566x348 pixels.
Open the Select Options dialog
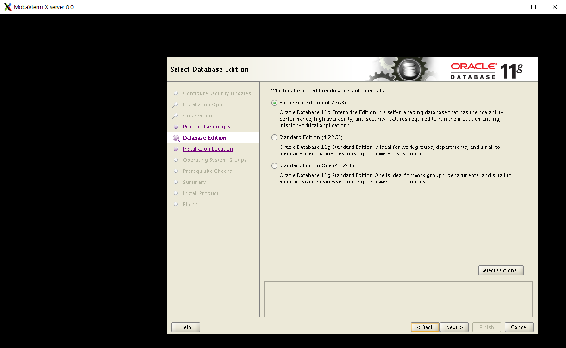coord(501,270)
